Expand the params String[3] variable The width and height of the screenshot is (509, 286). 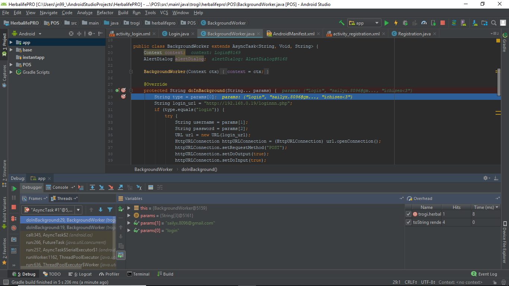click(x=129, y=216)
